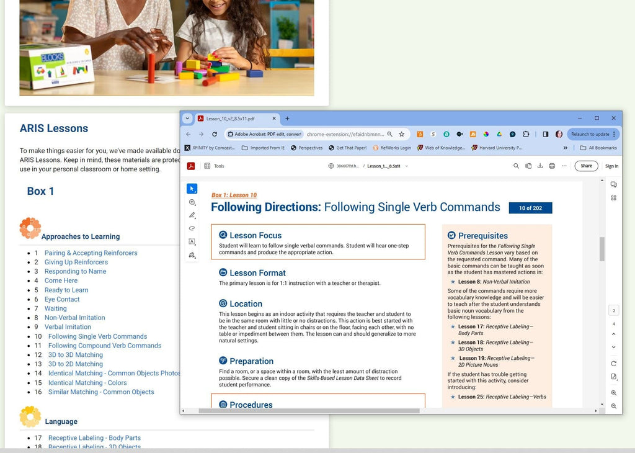This screenshot has width=635, height=453.
Task: Open the Comments panel
Action: pyautogui.click(x=614, y=184)
